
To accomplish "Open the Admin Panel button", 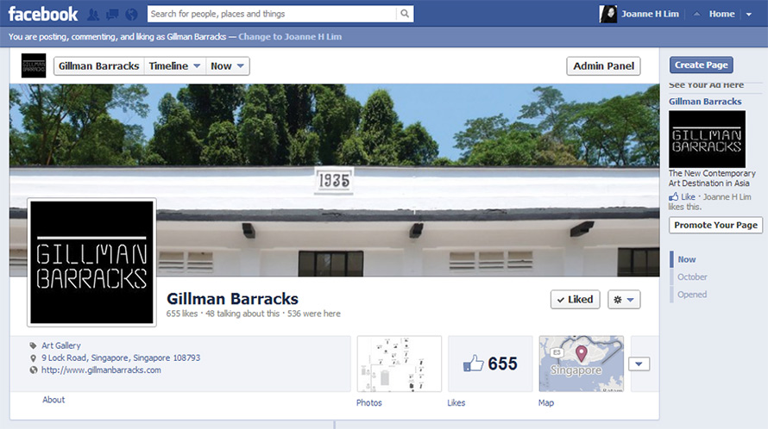I will coord(603,66).
